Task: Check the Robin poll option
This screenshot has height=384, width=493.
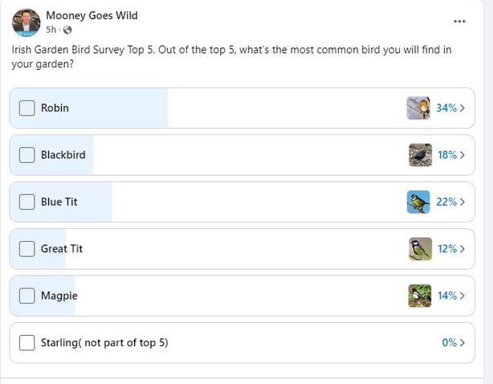Action: click(x=26, y=108)
